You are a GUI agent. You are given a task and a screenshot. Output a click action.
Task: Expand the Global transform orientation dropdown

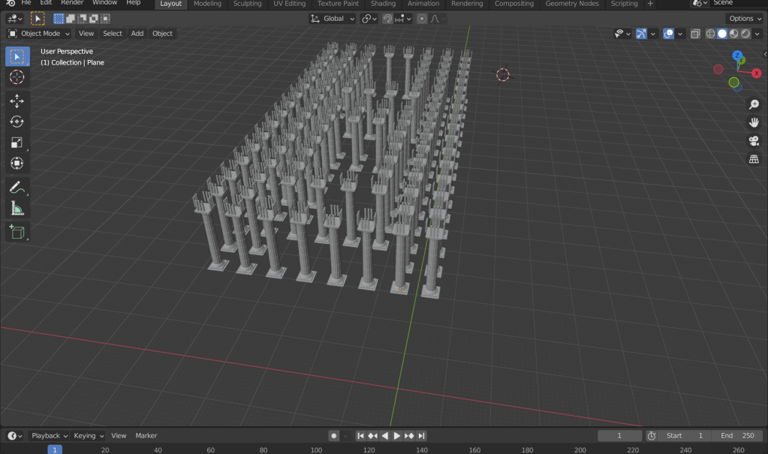coord(333,19)
